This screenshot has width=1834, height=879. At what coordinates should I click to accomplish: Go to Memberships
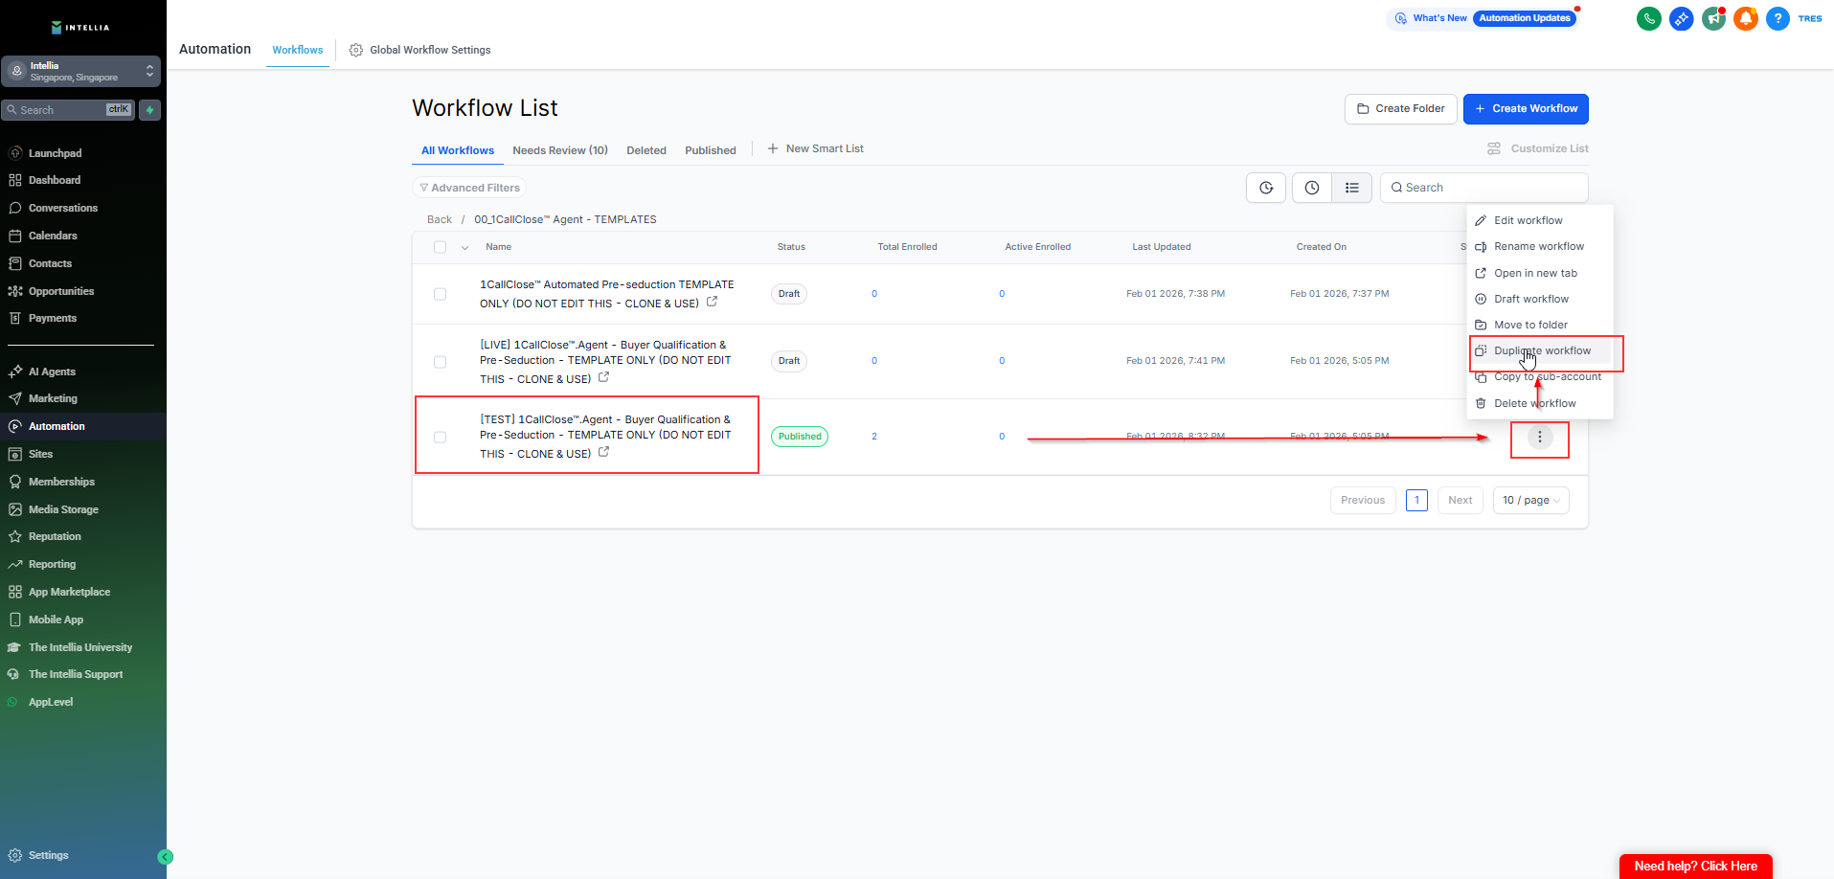tap(61, 482)
